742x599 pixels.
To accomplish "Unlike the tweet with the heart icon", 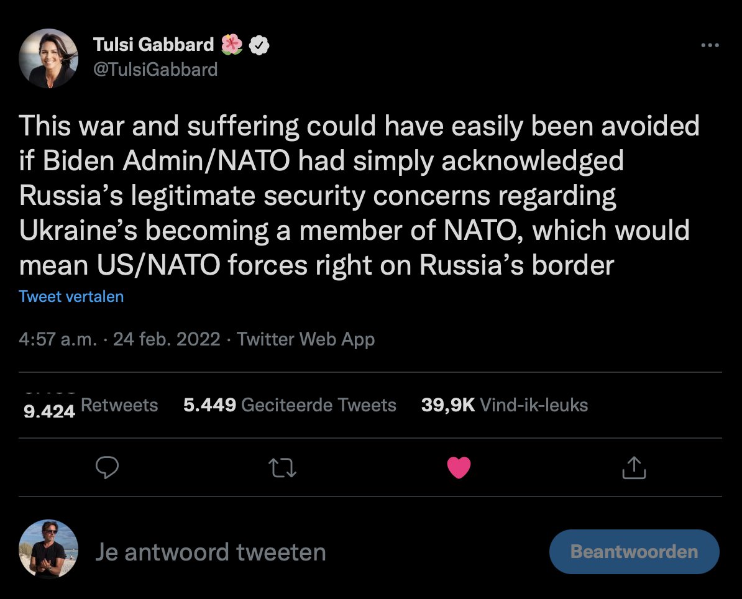I will pyautogui.click(x=459, y=467).
